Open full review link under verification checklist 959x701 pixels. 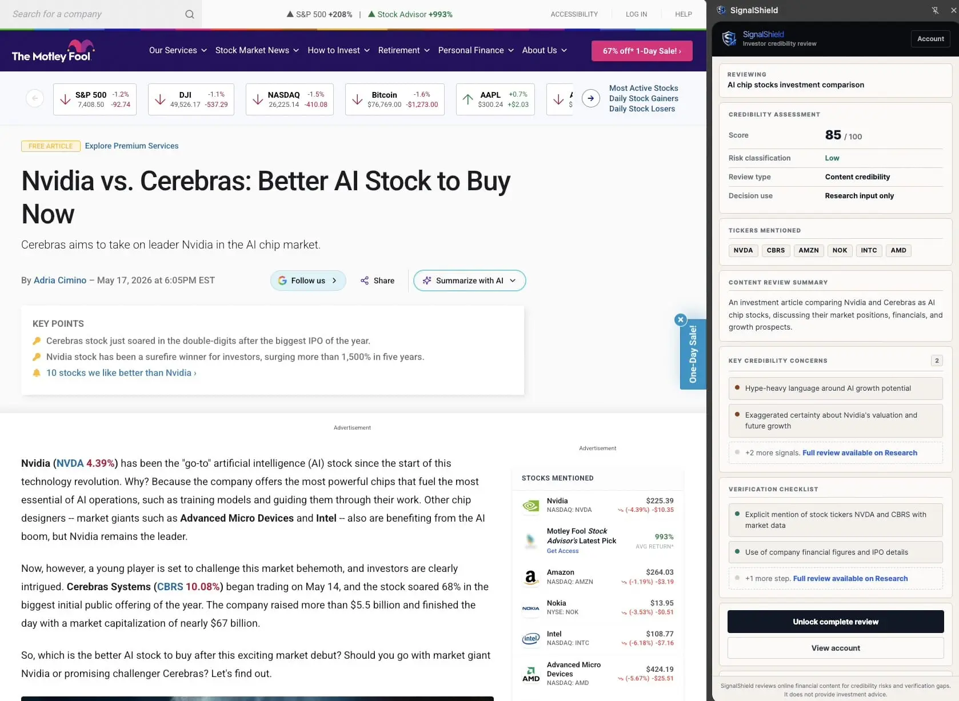(x=850, y=579)
